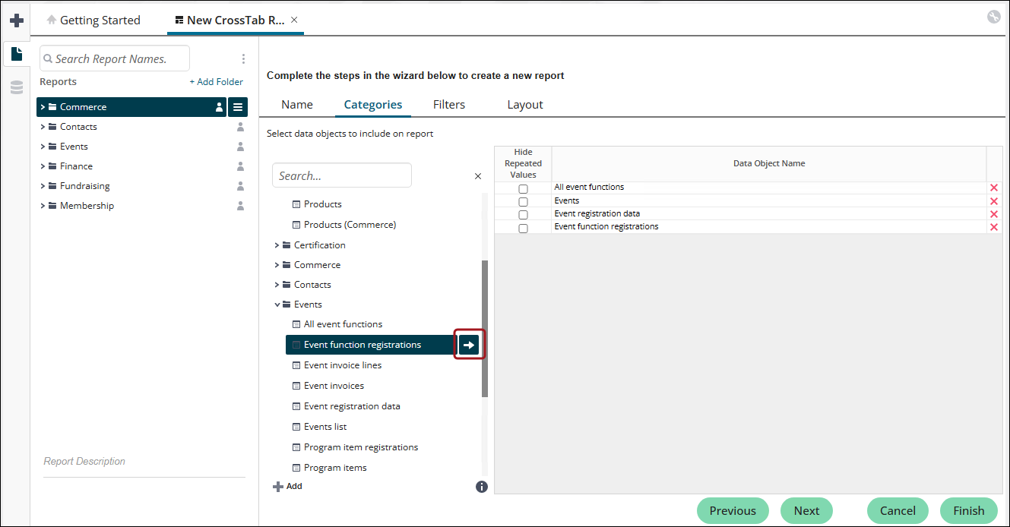Click the person icon beside Fundraising folder

pos(240,186)
